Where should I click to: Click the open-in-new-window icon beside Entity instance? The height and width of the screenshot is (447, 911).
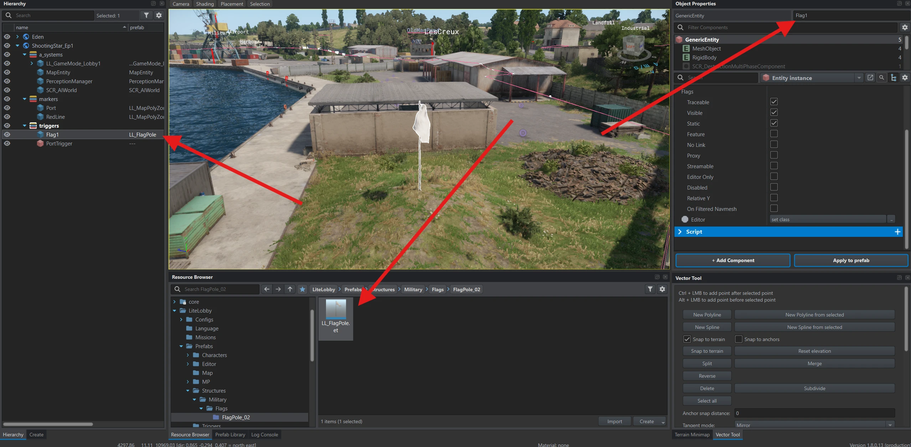pyautogui.click(x=870, y=78)
